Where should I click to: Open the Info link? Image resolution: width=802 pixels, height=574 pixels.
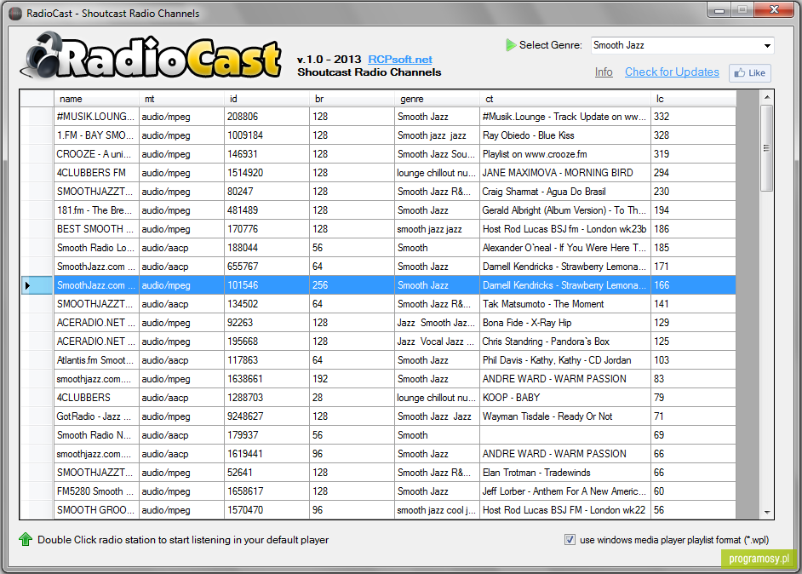pos(604,72)
